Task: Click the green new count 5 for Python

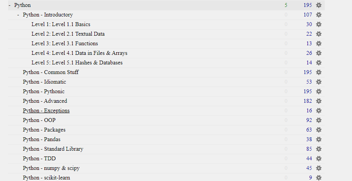Action: (286, 5)
